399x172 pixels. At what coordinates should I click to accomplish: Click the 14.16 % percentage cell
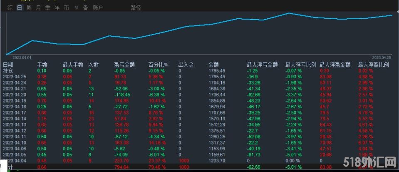[x=157, y=143]
